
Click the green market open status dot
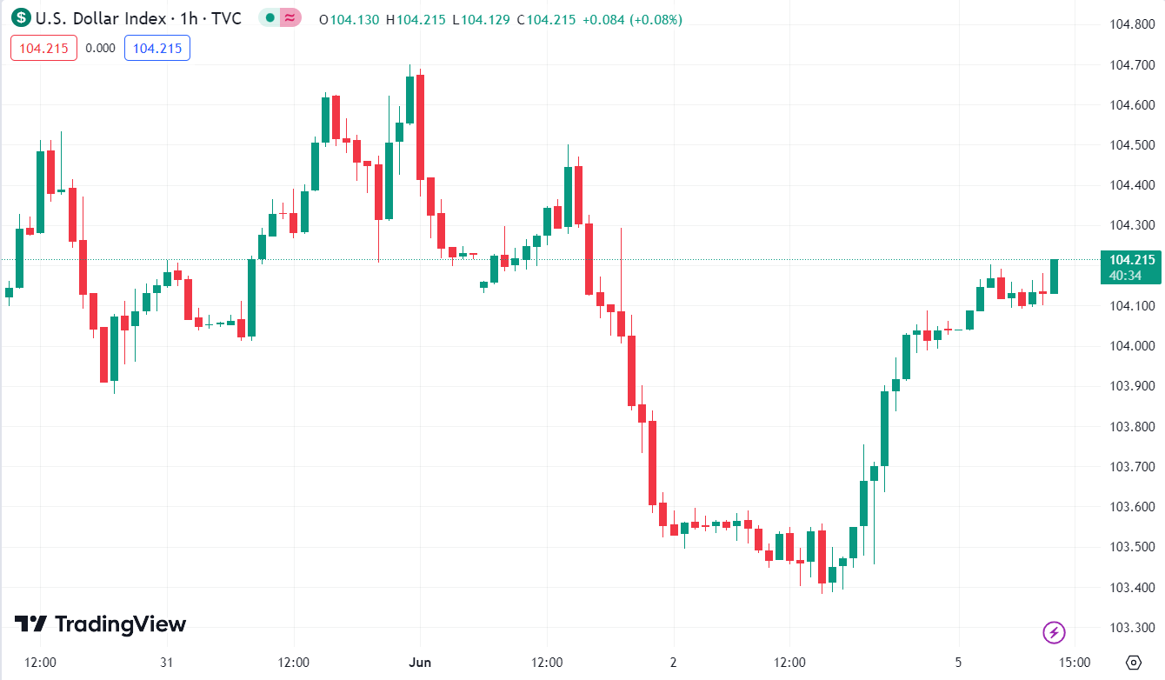point(270,18)
